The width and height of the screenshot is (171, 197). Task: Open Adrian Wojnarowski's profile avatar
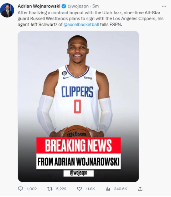point(7,10)
